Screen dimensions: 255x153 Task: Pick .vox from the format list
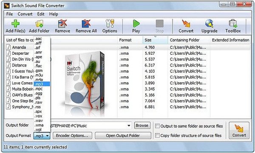(42, 116)
